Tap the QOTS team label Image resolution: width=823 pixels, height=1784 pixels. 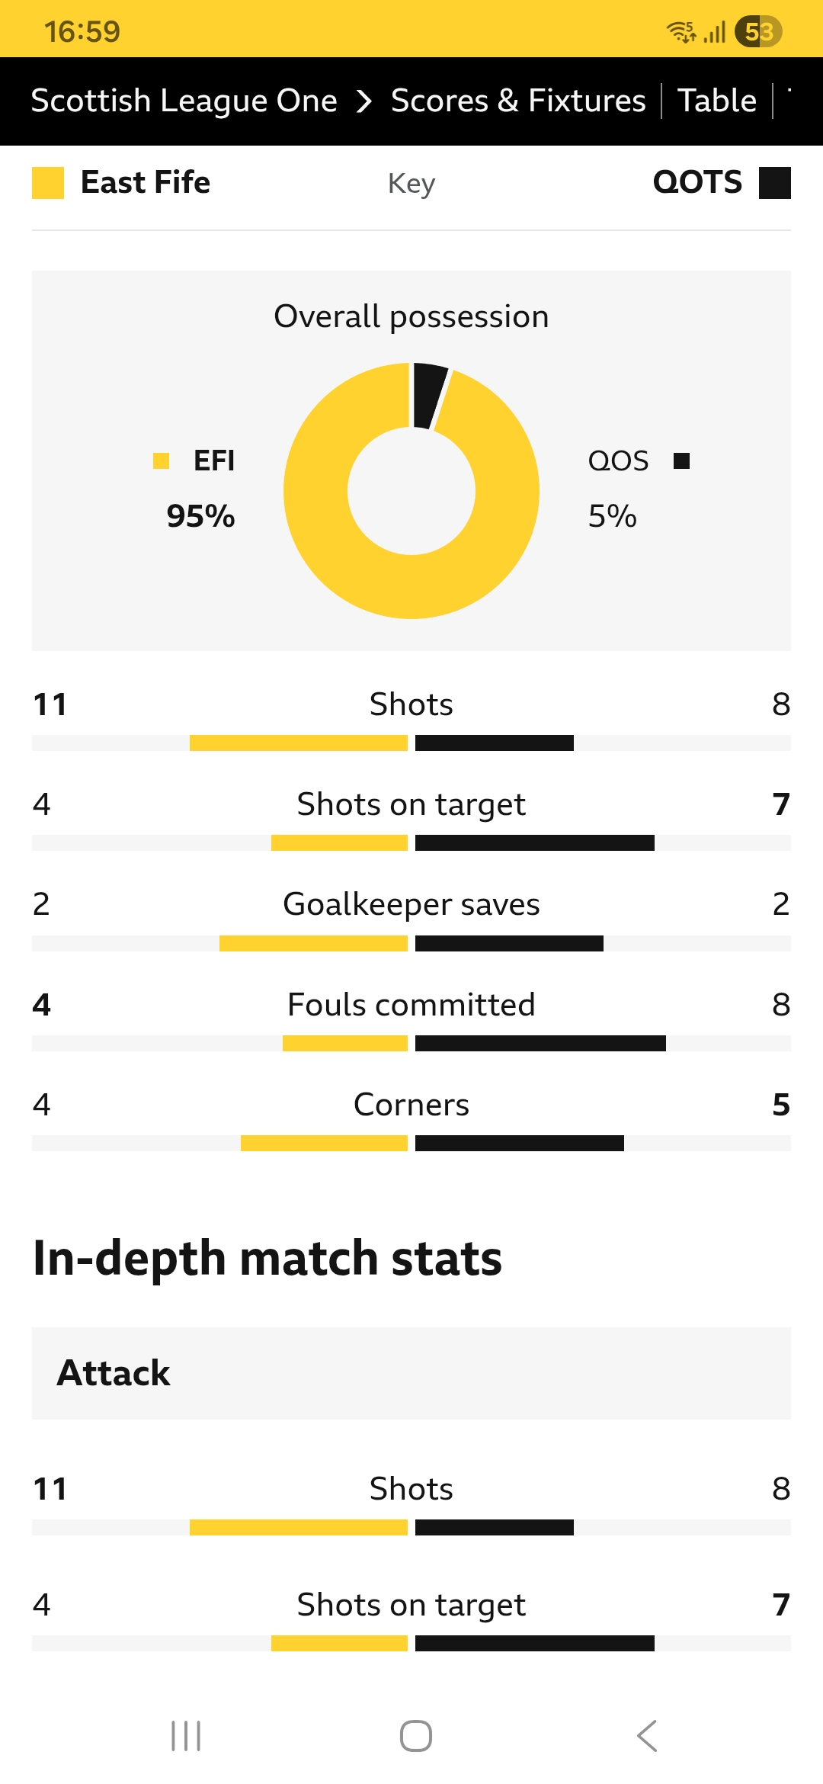click(x=697, y=182)
